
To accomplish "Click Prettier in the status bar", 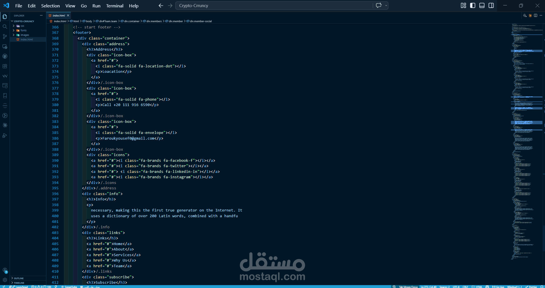I will tap(531, 287).
